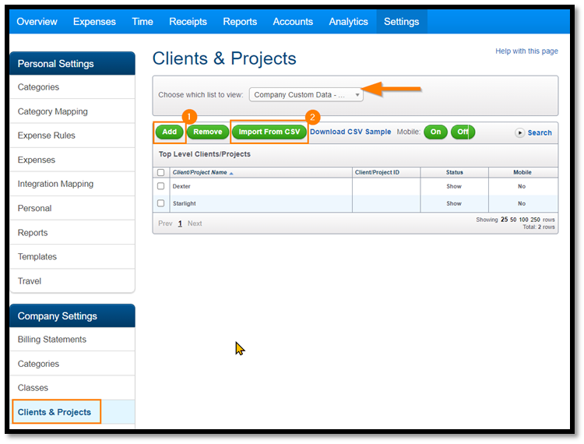Open Billing Statements in Company Settings
This screenshot has height=444, width=584.
click(72, 340)
